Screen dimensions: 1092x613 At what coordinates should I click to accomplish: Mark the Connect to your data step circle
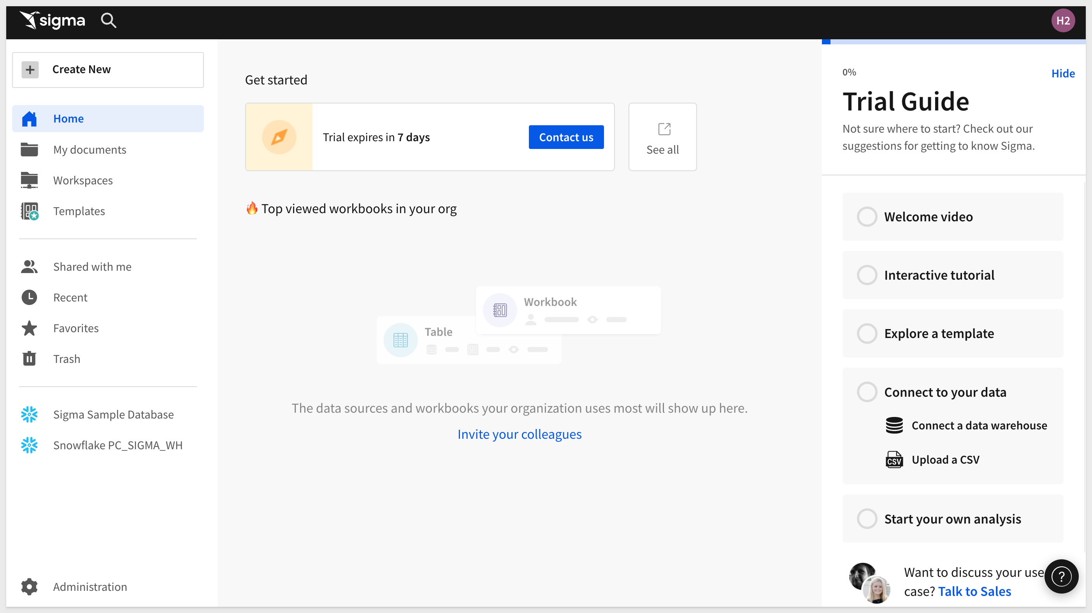click(867, 392)
